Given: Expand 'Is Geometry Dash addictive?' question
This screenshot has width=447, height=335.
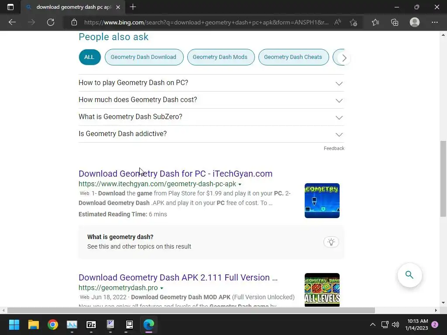Looking at the screenshot, I should click(211, 134).
